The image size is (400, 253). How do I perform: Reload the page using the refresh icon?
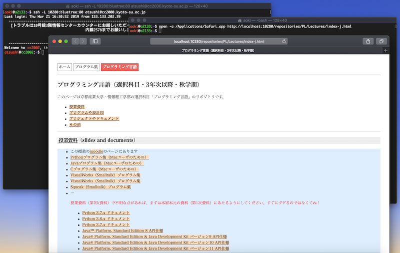click(x=284, y=41)
